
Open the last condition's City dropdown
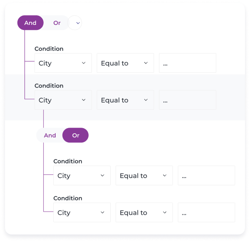click(x=82, y=212)
